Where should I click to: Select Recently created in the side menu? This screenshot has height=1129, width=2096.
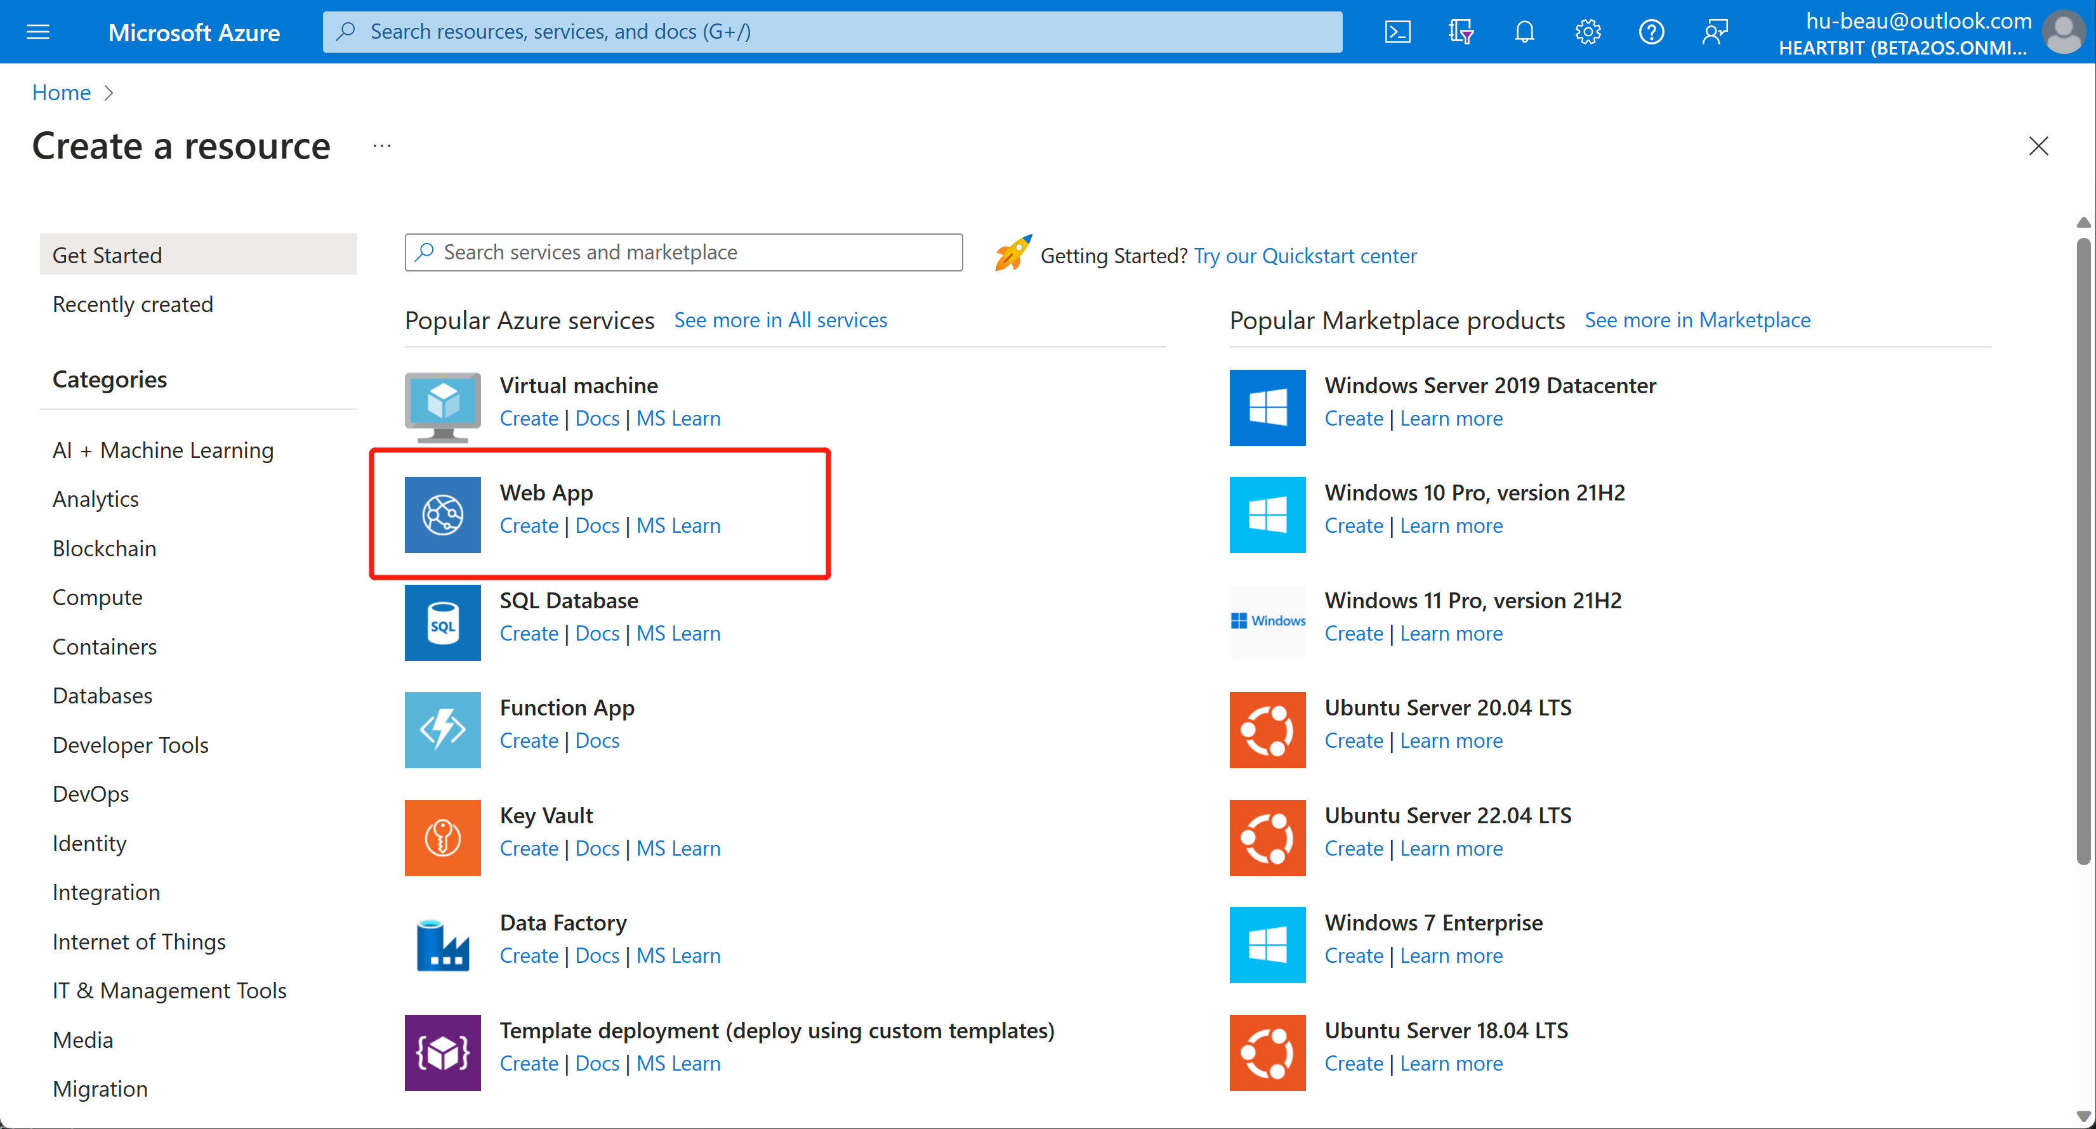(x=133, y=304)
